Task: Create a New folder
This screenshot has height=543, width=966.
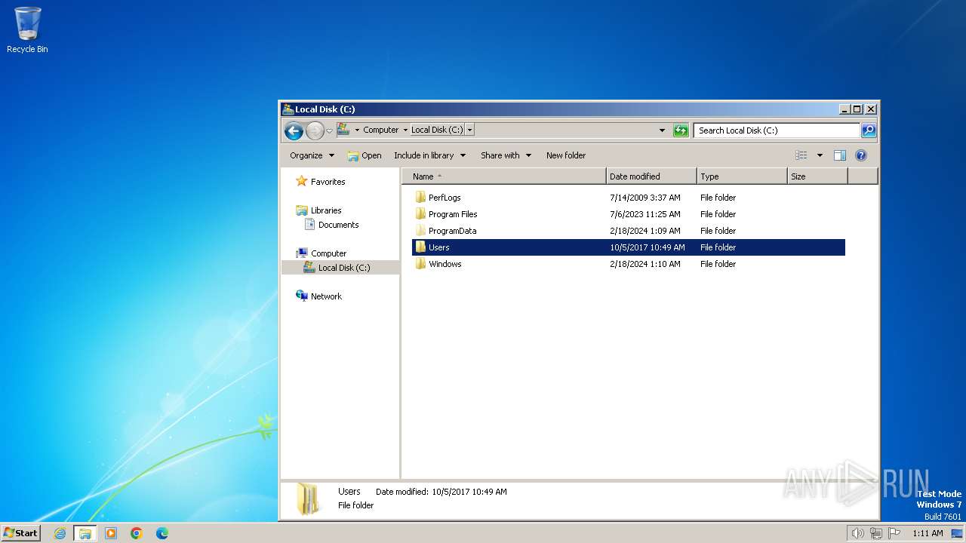Action: (566, 155)
